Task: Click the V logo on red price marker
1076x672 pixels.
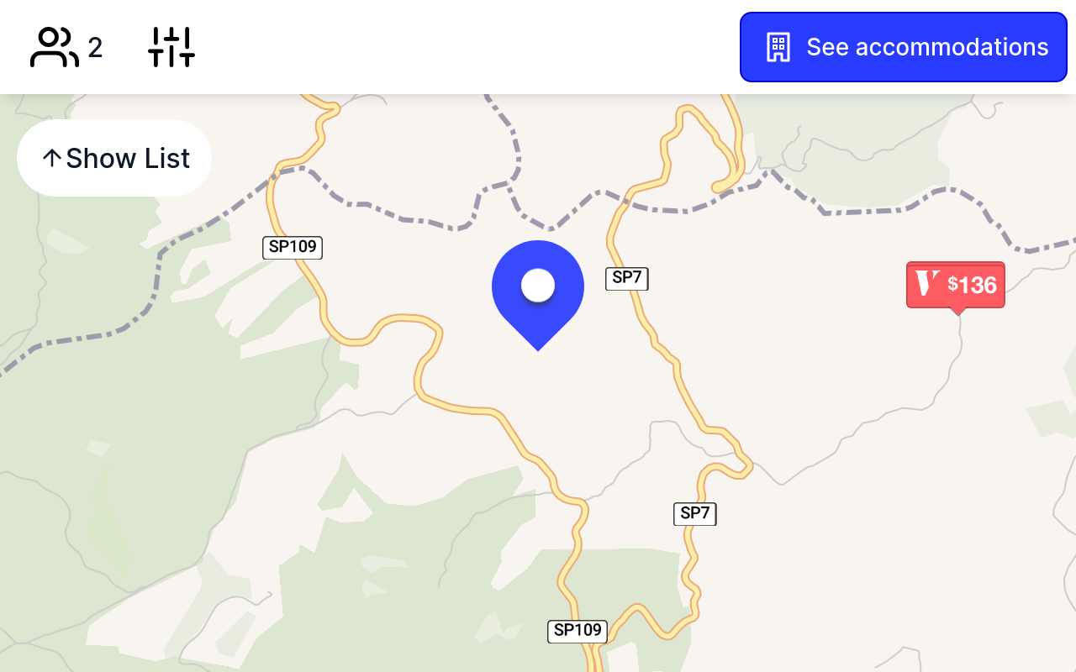Action: (927, 284)
